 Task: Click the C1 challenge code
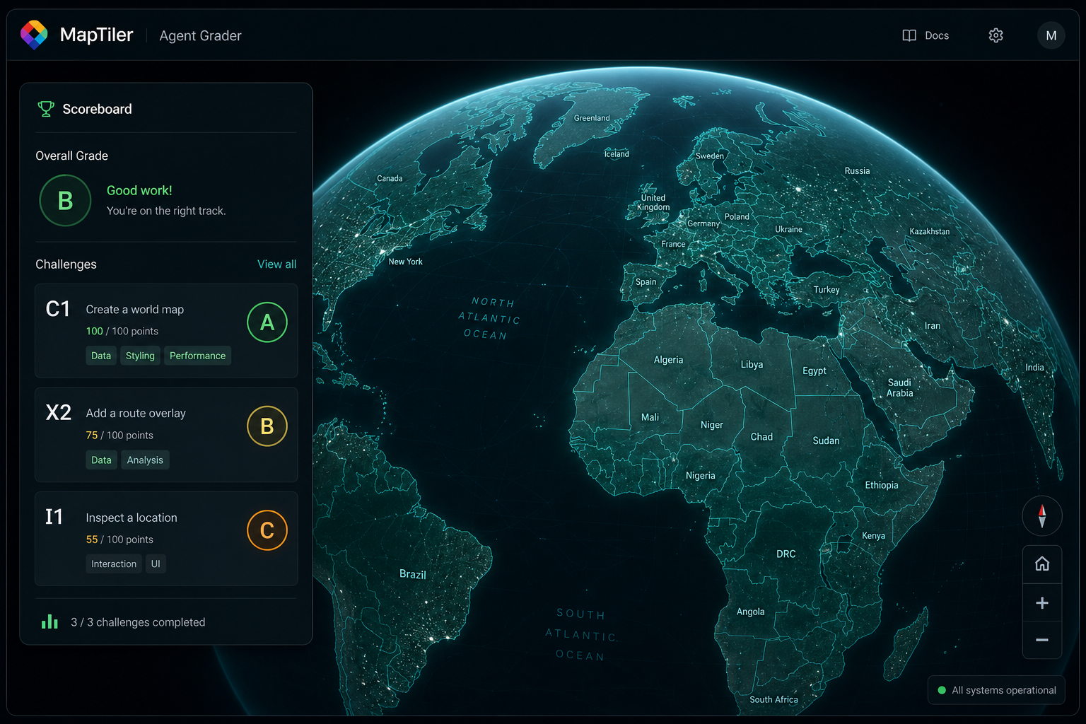pos(58,309)
